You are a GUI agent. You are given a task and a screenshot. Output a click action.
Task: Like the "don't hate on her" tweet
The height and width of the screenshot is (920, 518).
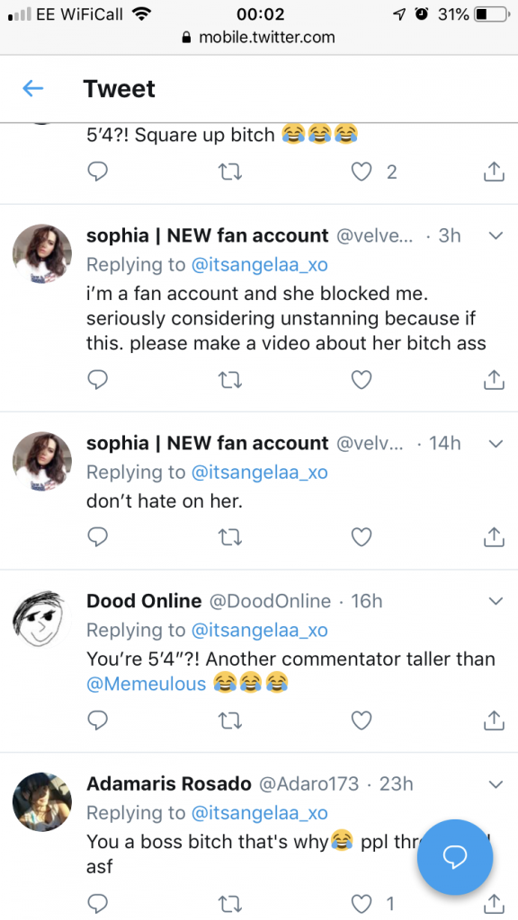click(362, 537)
